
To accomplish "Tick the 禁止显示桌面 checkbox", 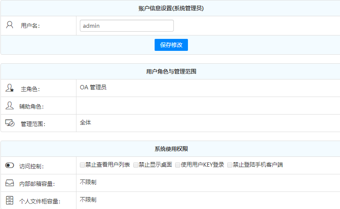I will click(136, 165).
